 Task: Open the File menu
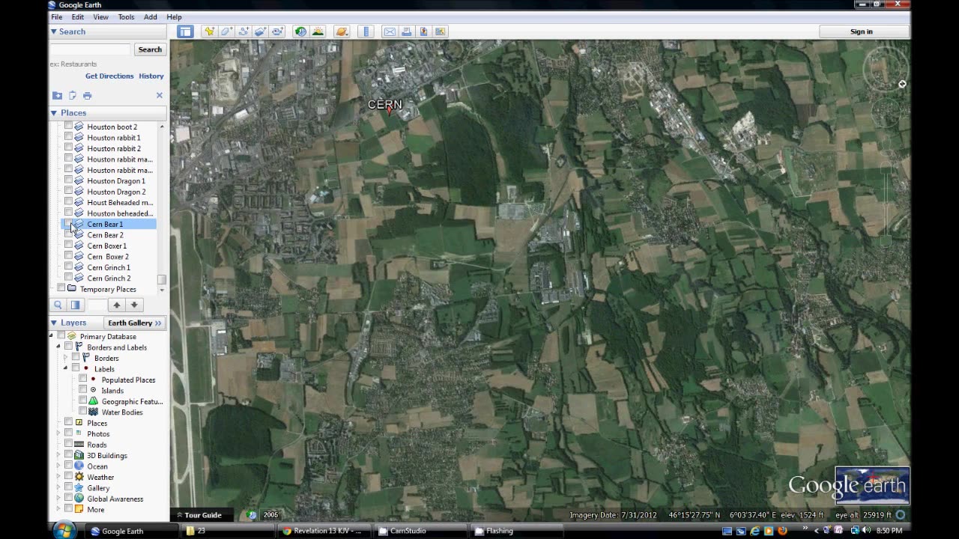pos(56,17)
